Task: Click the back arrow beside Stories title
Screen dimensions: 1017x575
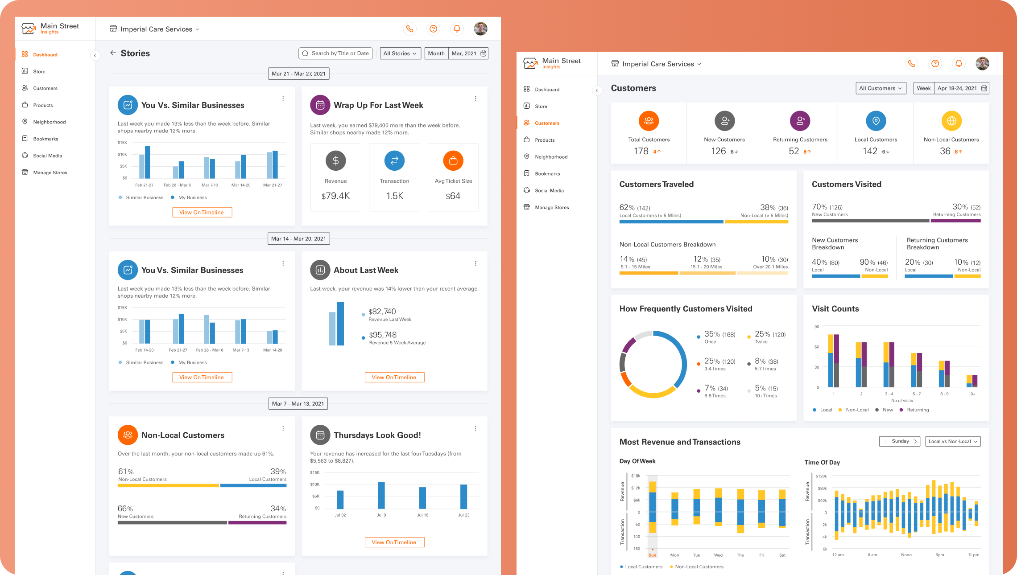Action: pos(113,53)
